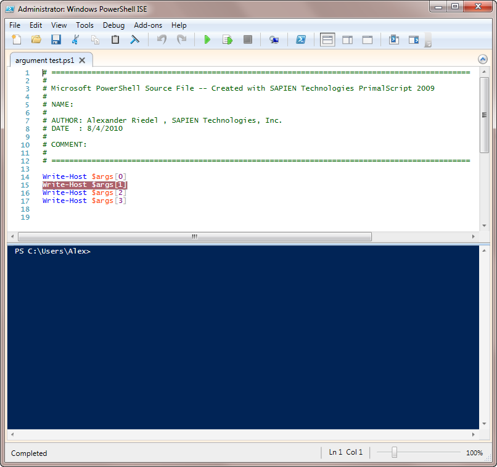Click the '# COMMENT:' line
The height and width of the screenshot is (467, 497).
64,144
